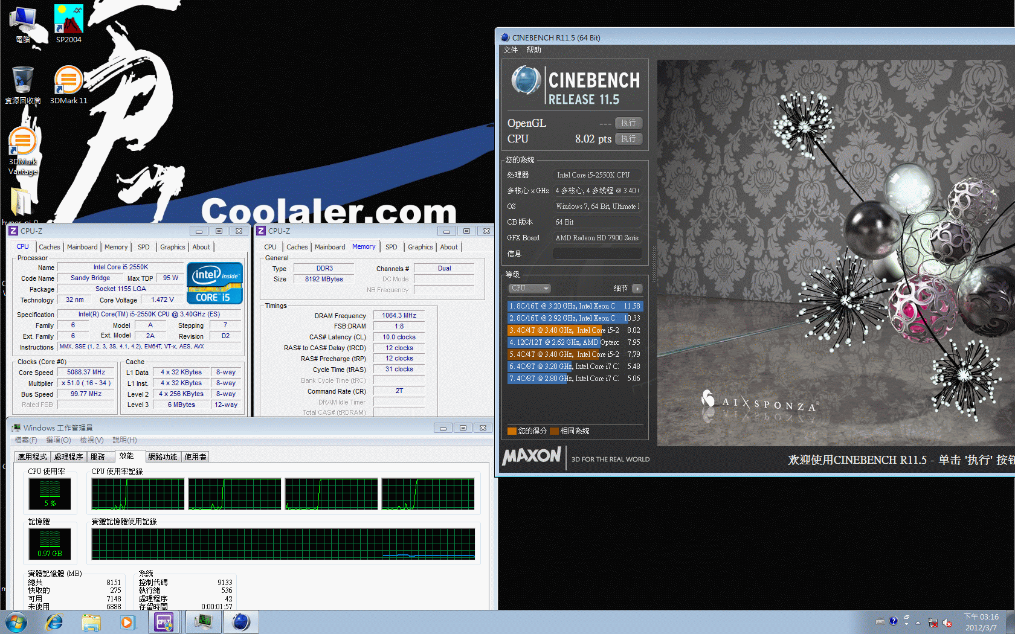
Task: Open the File menu in Cinebench
Action: [x=511, y=50]
